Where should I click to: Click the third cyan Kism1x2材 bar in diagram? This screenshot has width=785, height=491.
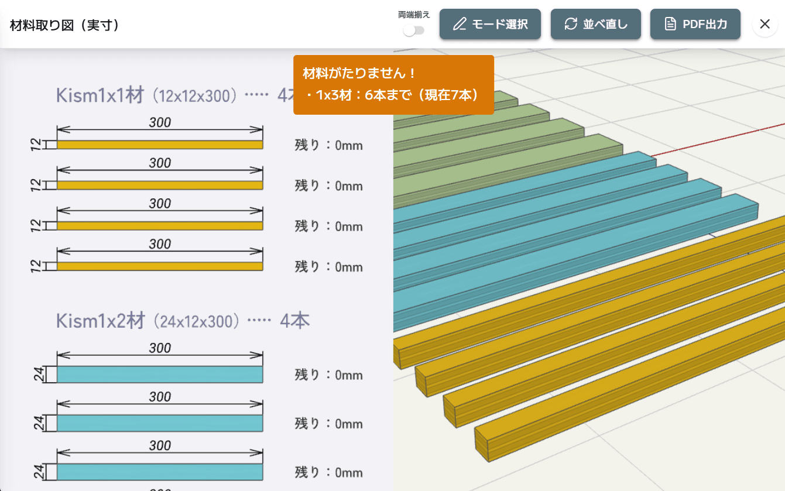pos(159,472)
